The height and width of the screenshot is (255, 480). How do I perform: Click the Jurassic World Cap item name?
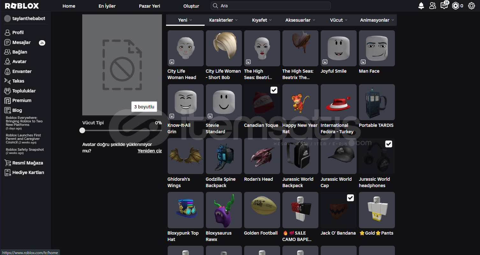pos(336,182)
